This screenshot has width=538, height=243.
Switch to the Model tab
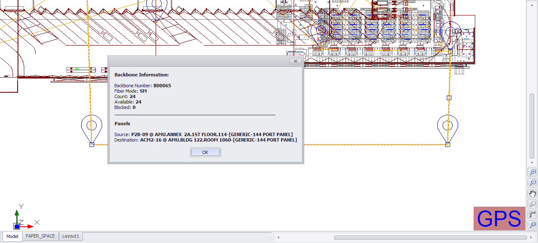coord(12,236)
